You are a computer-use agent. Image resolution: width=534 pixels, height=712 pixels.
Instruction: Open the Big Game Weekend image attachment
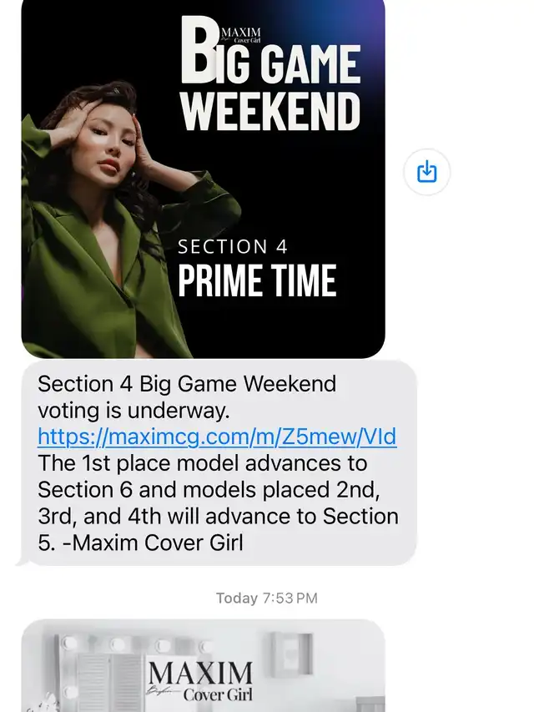203,179
